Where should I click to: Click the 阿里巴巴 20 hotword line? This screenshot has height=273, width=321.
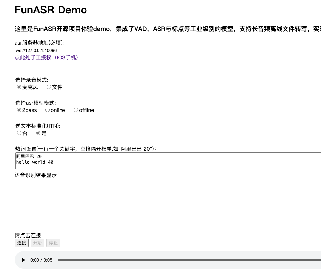pyautogui.click(x=29, y=157)
